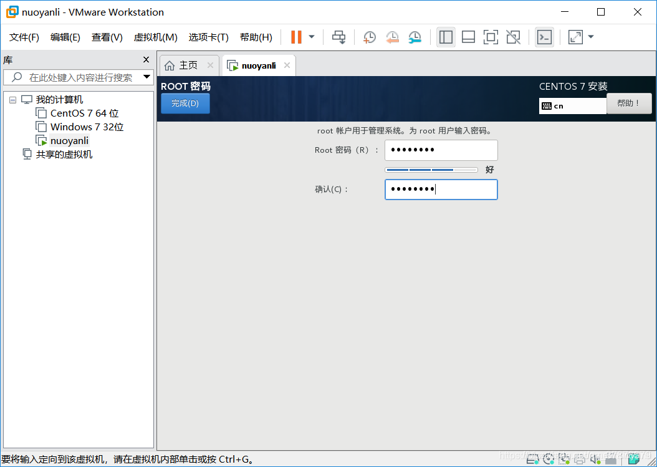Switch to Unity mode icon
The width and height of the screenshot is (657, 467).
[513, 37]
